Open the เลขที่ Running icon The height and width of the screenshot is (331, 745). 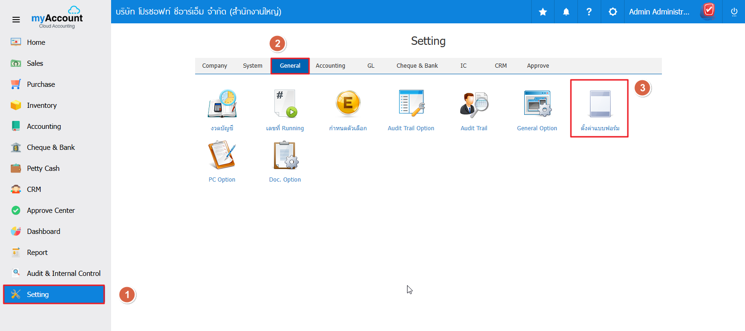(x=285, y=104)
